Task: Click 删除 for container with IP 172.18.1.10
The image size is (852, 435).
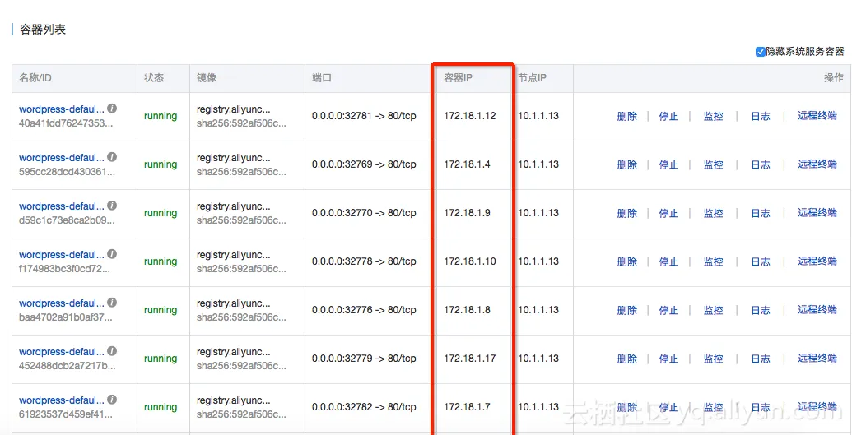Action: (627, 261)
